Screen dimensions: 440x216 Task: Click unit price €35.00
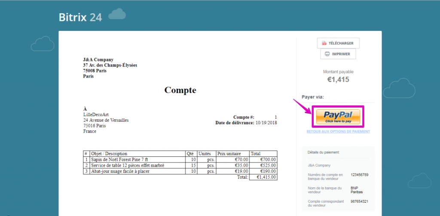[x=241, y=165]
